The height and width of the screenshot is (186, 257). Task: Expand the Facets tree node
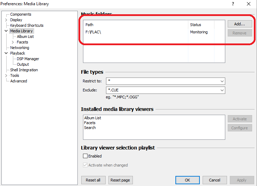tap(13, 42)
